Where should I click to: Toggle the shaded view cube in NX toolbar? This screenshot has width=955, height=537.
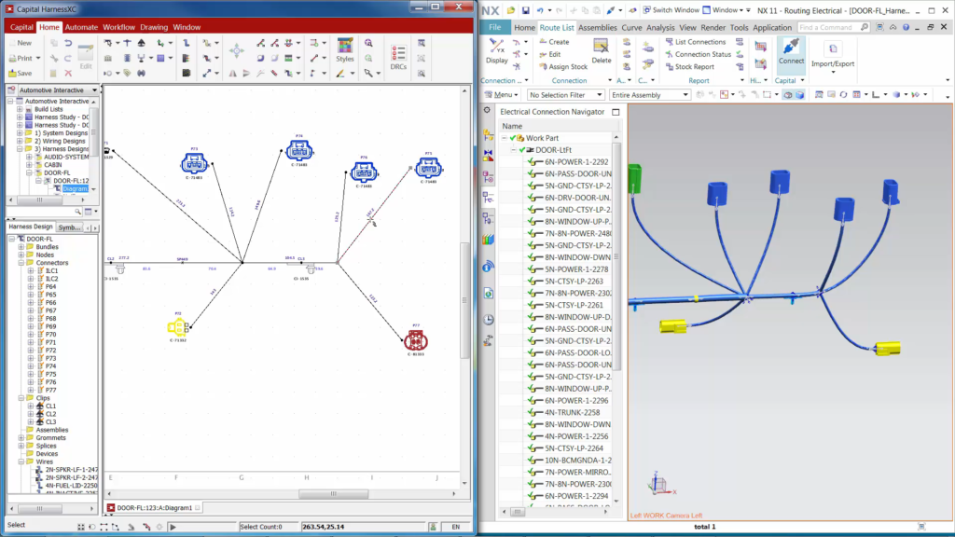coord(799,95)
